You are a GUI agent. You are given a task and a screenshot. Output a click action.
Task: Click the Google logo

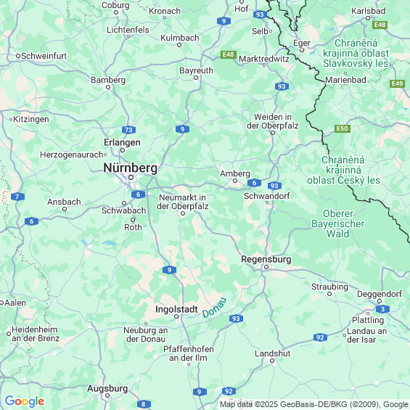[x=25, y=401]
